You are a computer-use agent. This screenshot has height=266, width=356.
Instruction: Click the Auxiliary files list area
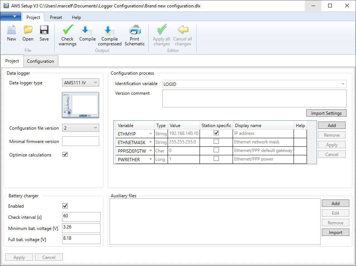pos(215,222)
